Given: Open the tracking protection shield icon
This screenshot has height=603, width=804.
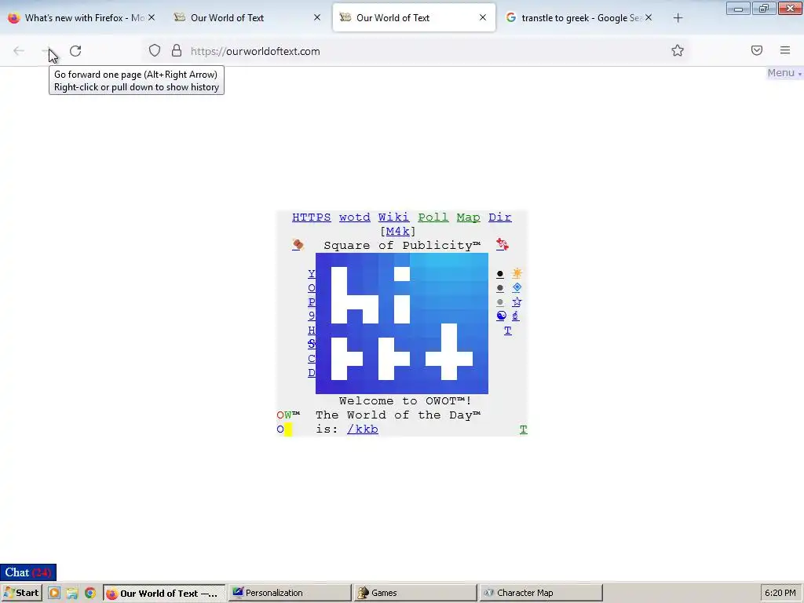Looking at the screenshot, I should click(x=155, y=51).
